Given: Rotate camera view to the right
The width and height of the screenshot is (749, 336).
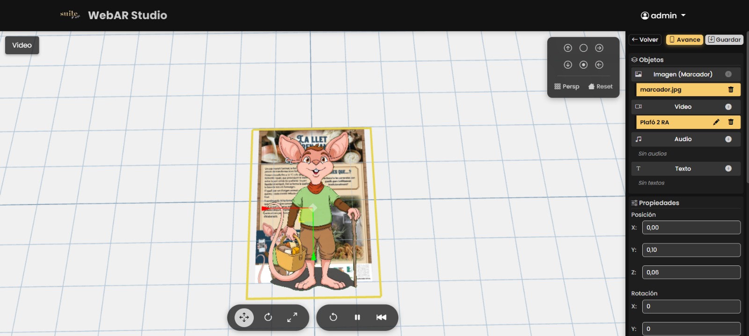Looking at the screenshot, I should pos(599,48).
